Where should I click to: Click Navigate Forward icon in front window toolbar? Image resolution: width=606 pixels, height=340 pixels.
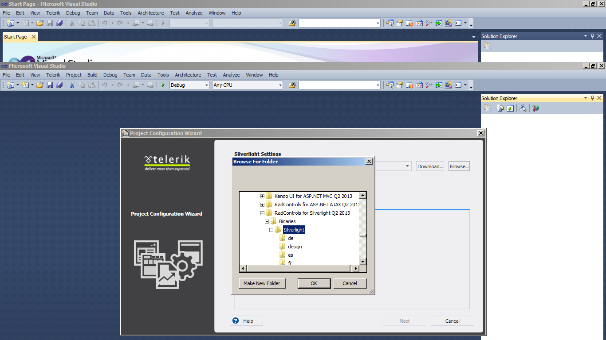click(x=150, y=85)
